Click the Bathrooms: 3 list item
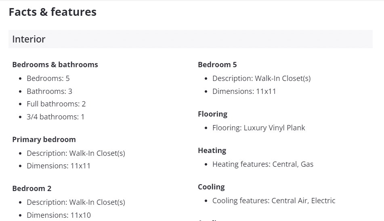Screen dimensions: 384x221 49,91
